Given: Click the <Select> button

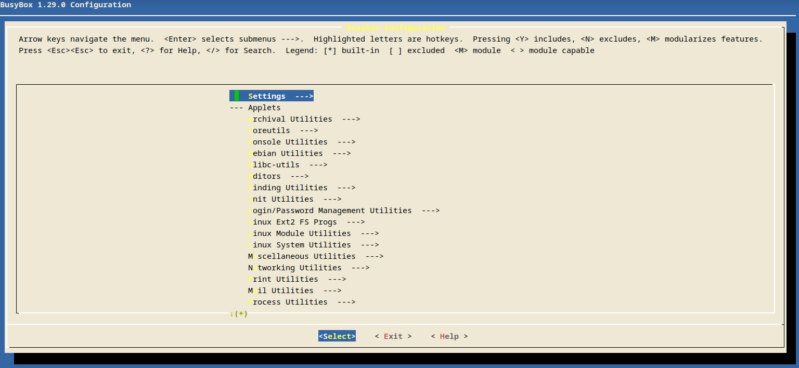Looking at the screenshot, I should tap(337, 336).
